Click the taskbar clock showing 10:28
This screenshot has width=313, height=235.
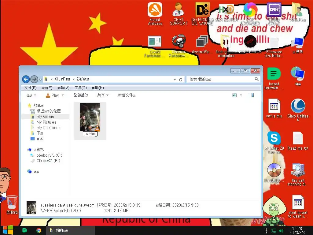[297, 231]
